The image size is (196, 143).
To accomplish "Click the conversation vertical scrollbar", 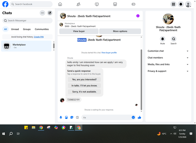I will [141, 79].
